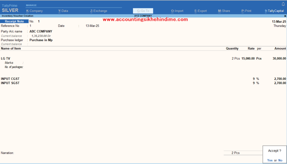The width and height of the screenshot is (287, 164).
Task: Click the MANAGE header label
Action: coord(31,5)
